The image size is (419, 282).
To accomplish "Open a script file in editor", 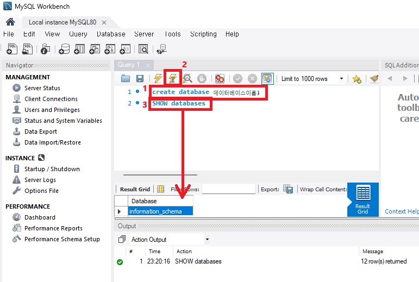I will [126, 78].
